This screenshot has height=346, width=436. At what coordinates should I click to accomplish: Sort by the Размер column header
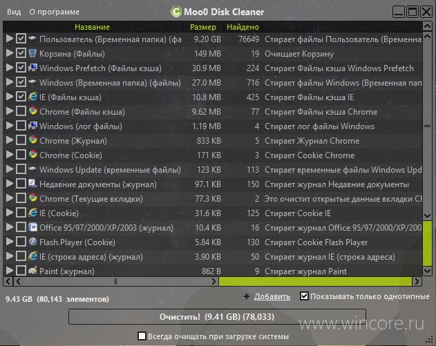coord(203,27)
